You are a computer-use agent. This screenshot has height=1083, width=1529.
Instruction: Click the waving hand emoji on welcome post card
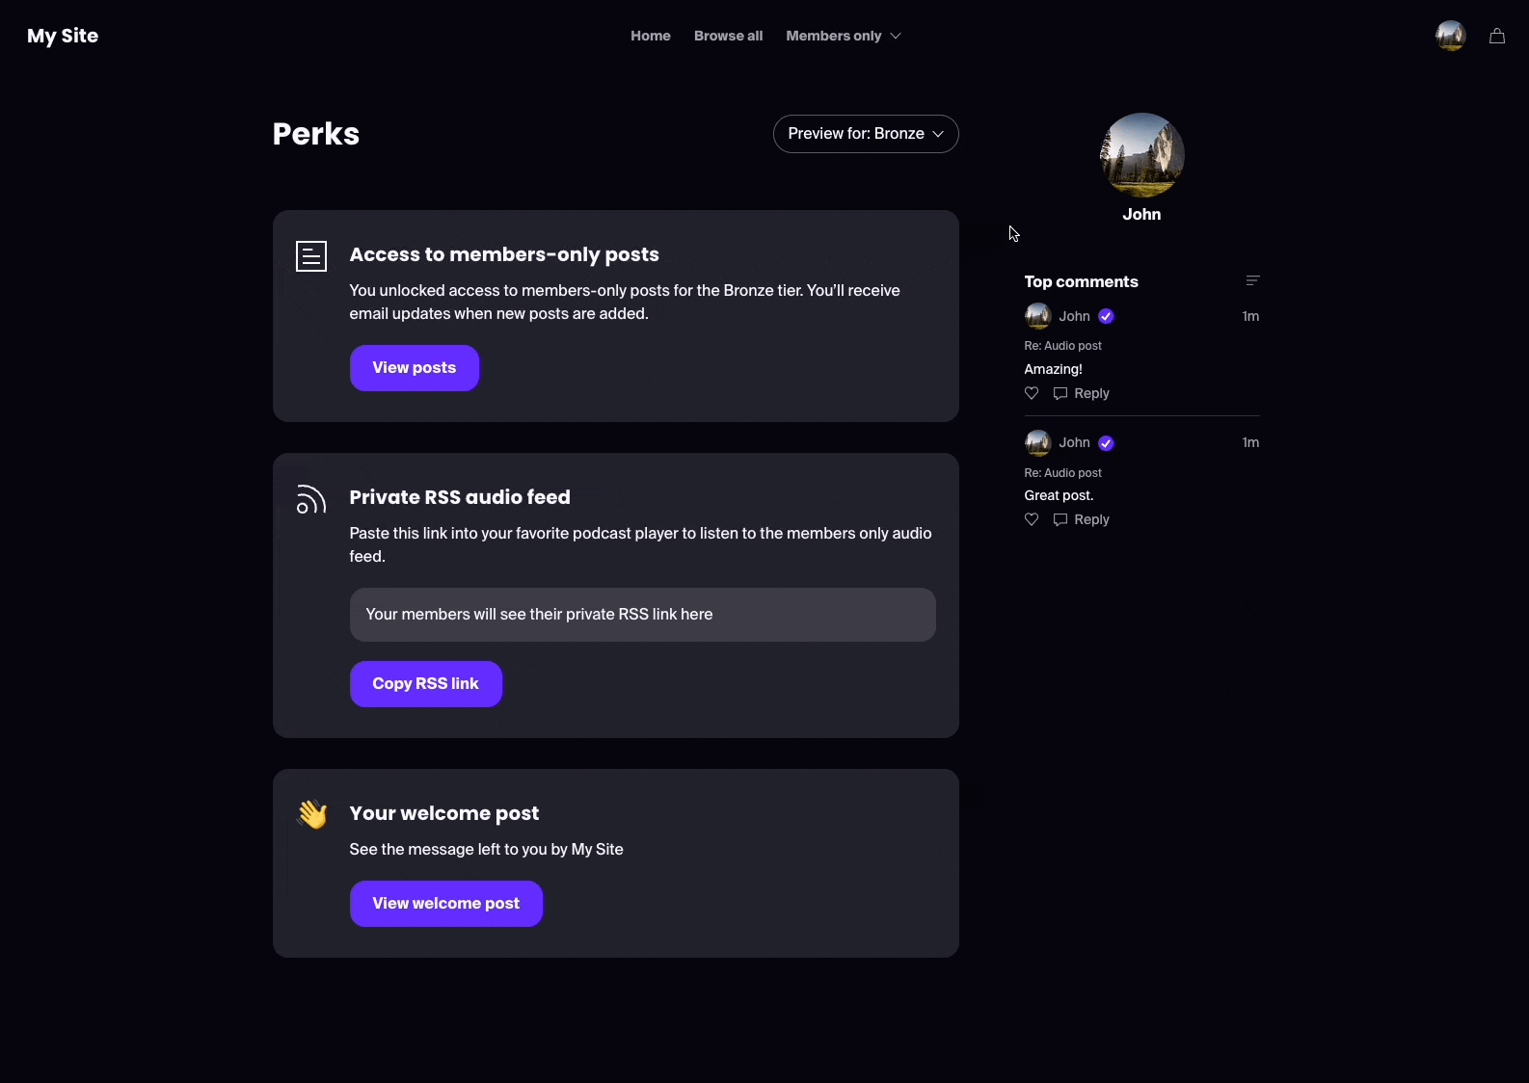pos(311,813)
